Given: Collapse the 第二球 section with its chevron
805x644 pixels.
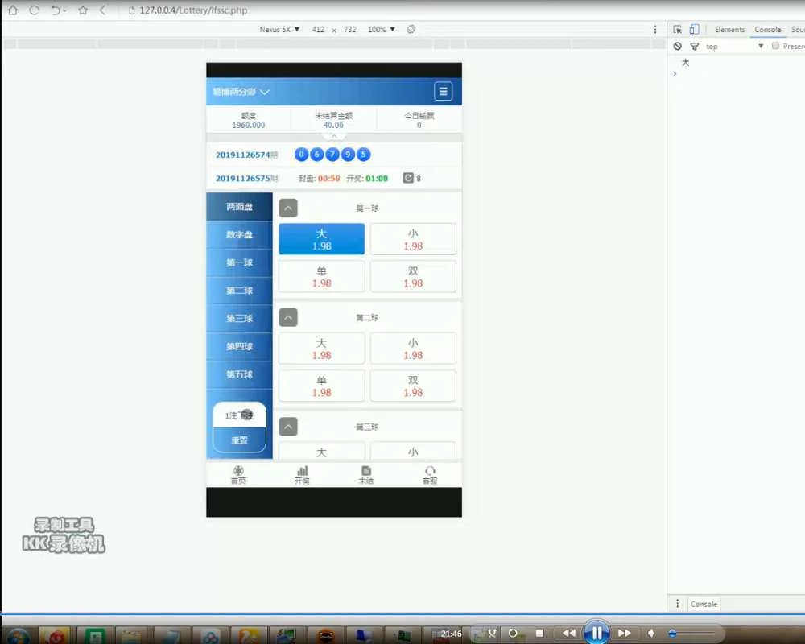Looking at the screenshot, I should [x=288, y=317].
